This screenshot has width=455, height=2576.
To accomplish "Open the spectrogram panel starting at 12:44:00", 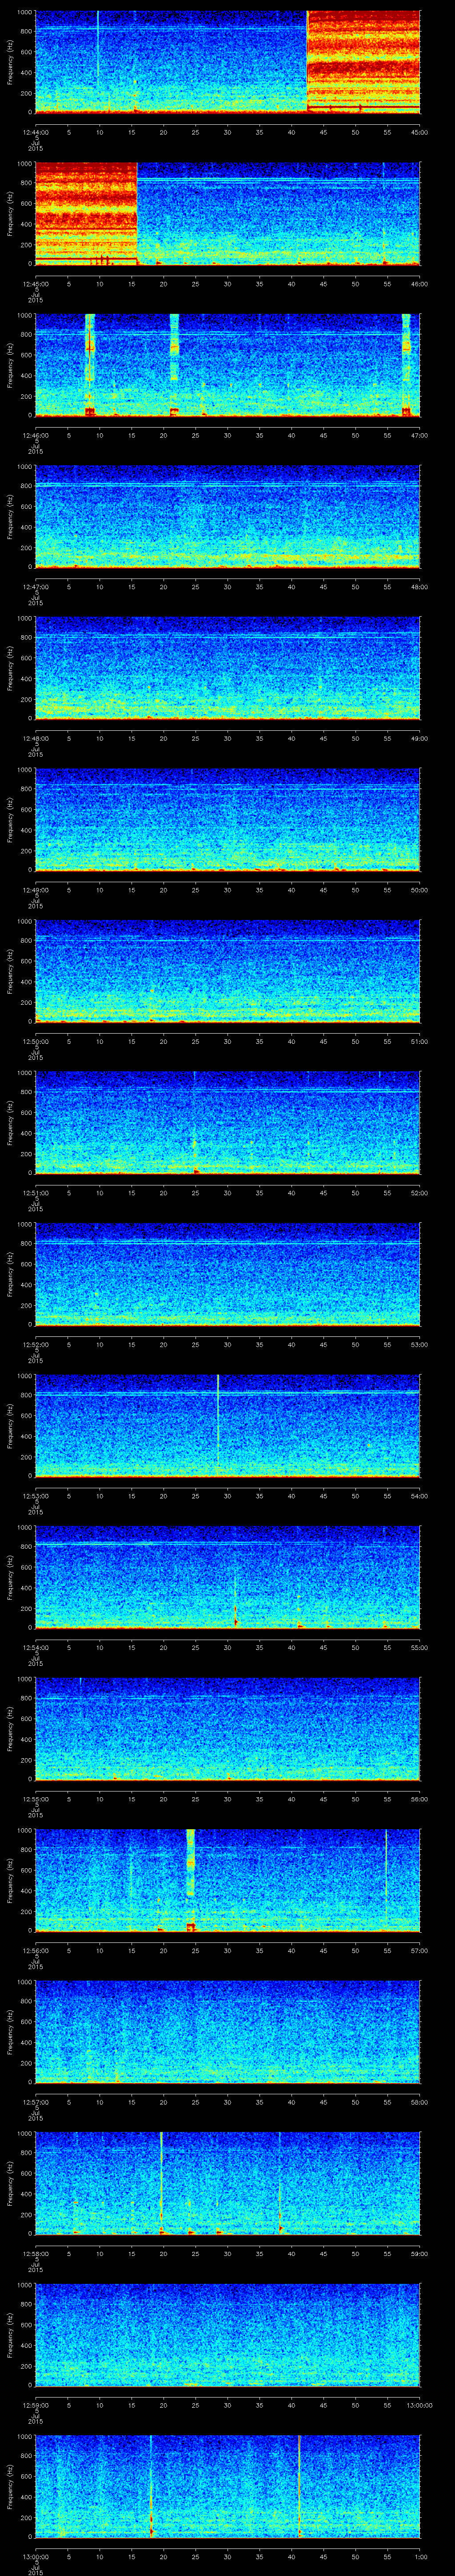I will click(x=228, y=62).
